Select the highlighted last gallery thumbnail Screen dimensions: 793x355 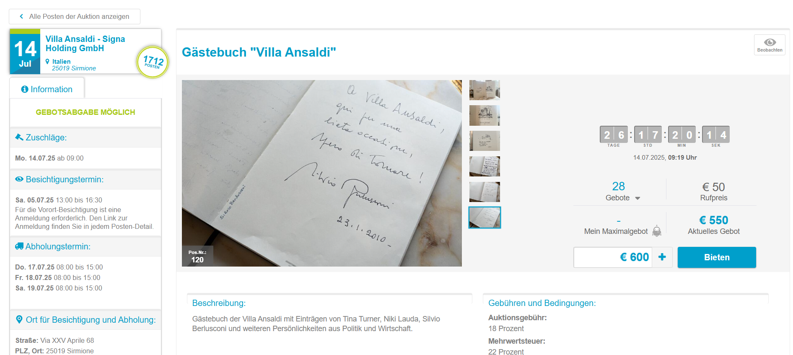pos(485,218)
